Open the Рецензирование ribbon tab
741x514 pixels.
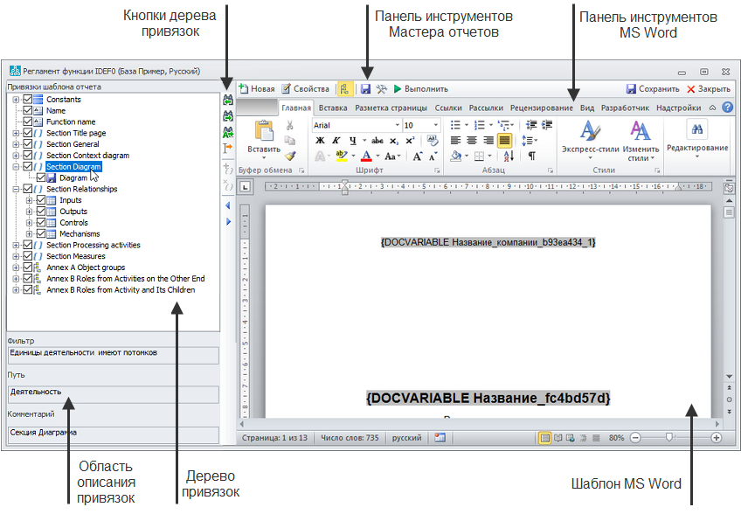click(541, 108)
